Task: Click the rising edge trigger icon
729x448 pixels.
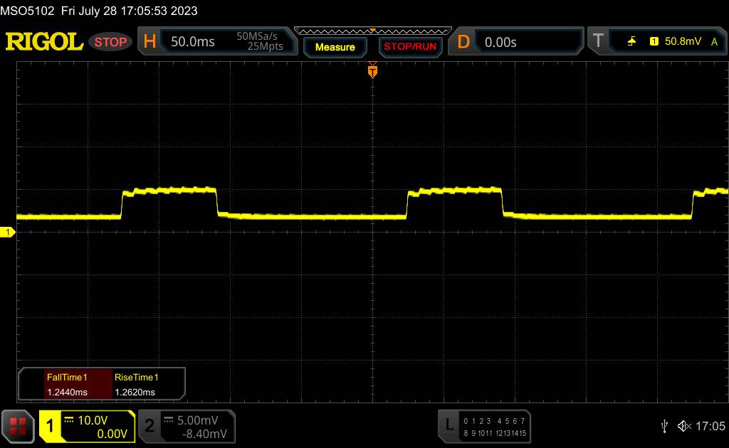Action: click(632, 41)
